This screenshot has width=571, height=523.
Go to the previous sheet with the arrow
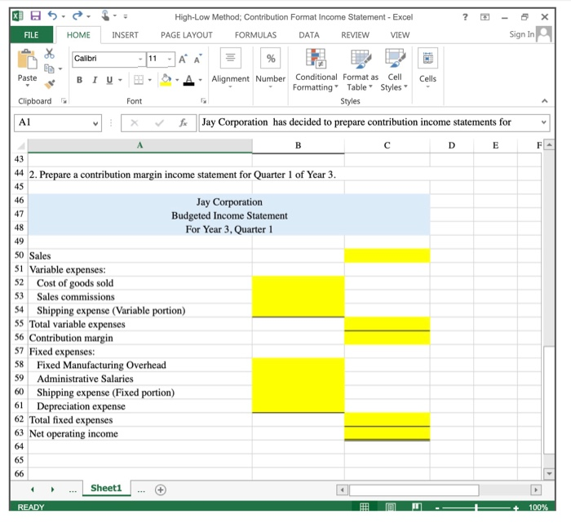click(33, 490)
